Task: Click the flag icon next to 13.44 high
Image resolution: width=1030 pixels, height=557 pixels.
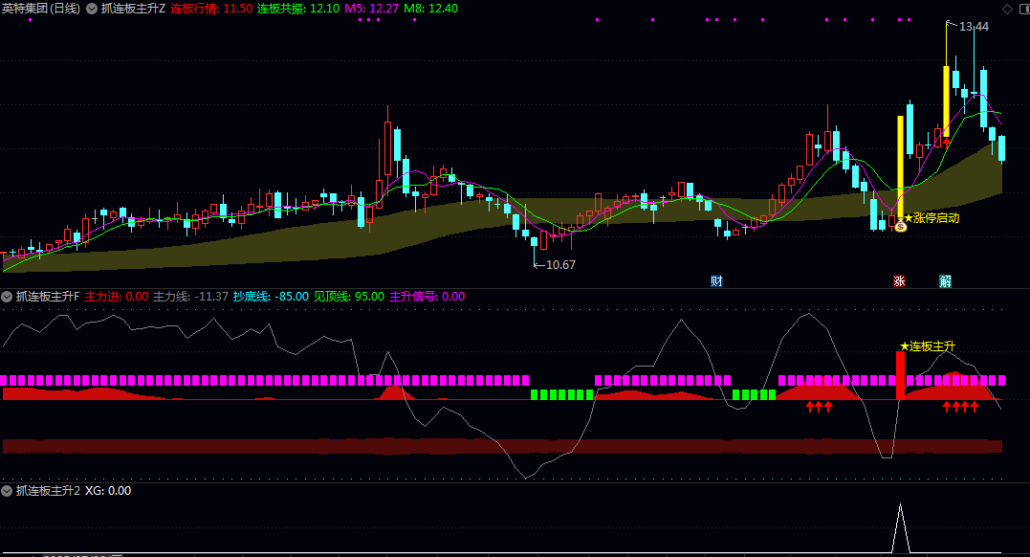Action: pyautogui.click(x=949, y=24)
